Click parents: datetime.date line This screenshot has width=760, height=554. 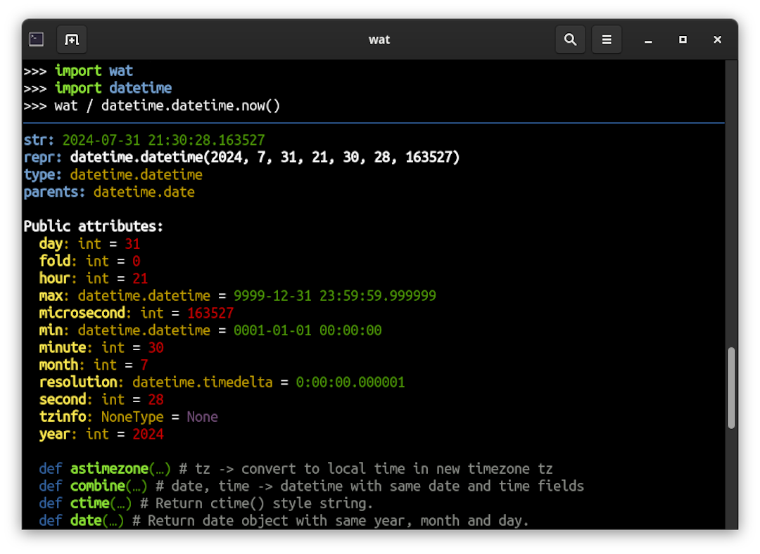click(109, 191)
